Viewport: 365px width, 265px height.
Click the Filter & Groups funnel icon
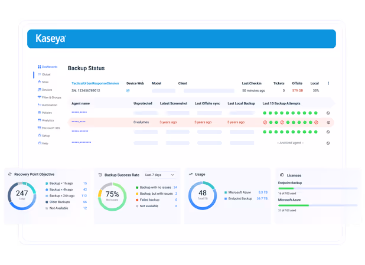click(40, 97)
